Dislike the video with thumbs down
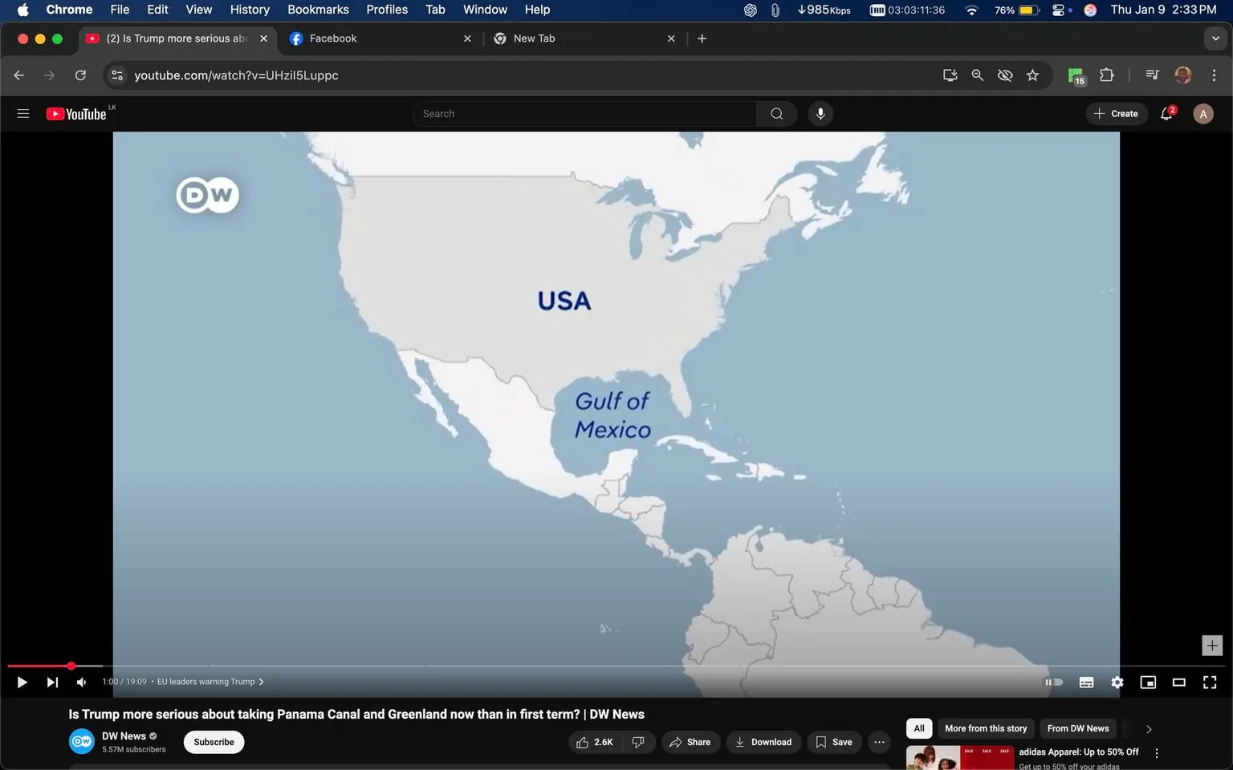 pos(638,742)
